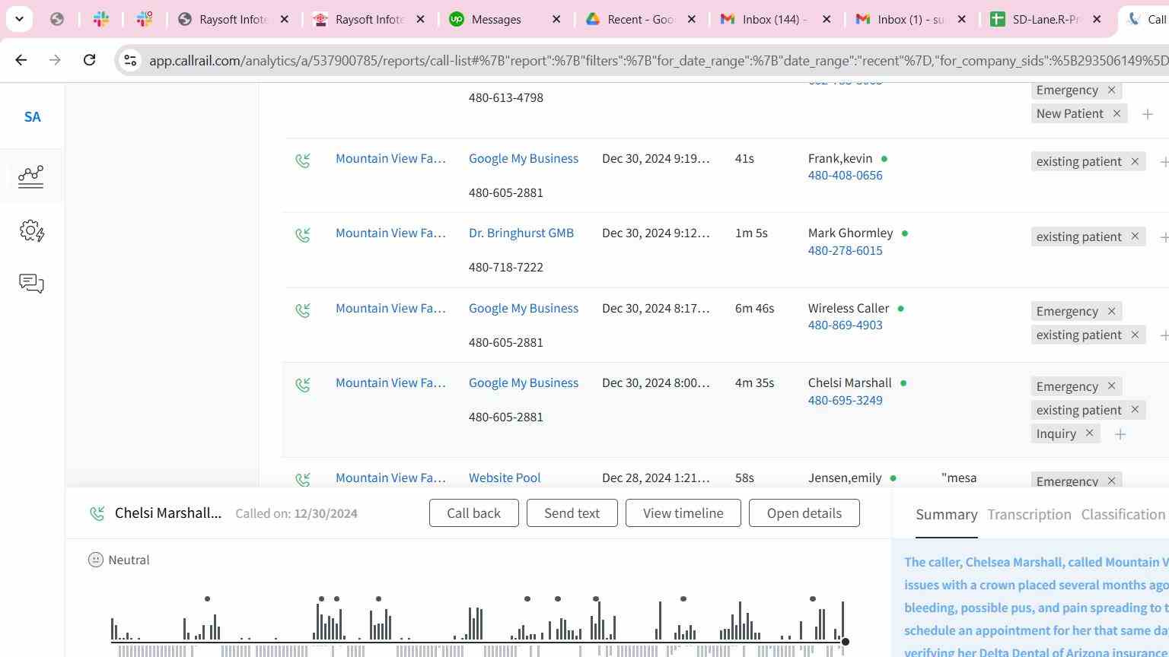Switch to the Transcription tab
This screenshot has width=1169, height=657.
coord(1029,515)
